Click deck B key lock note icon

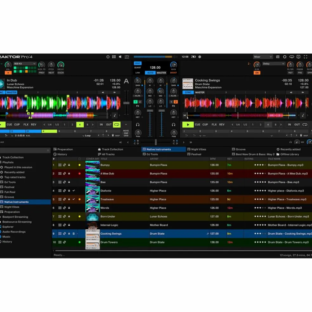(x=303, y=115)
